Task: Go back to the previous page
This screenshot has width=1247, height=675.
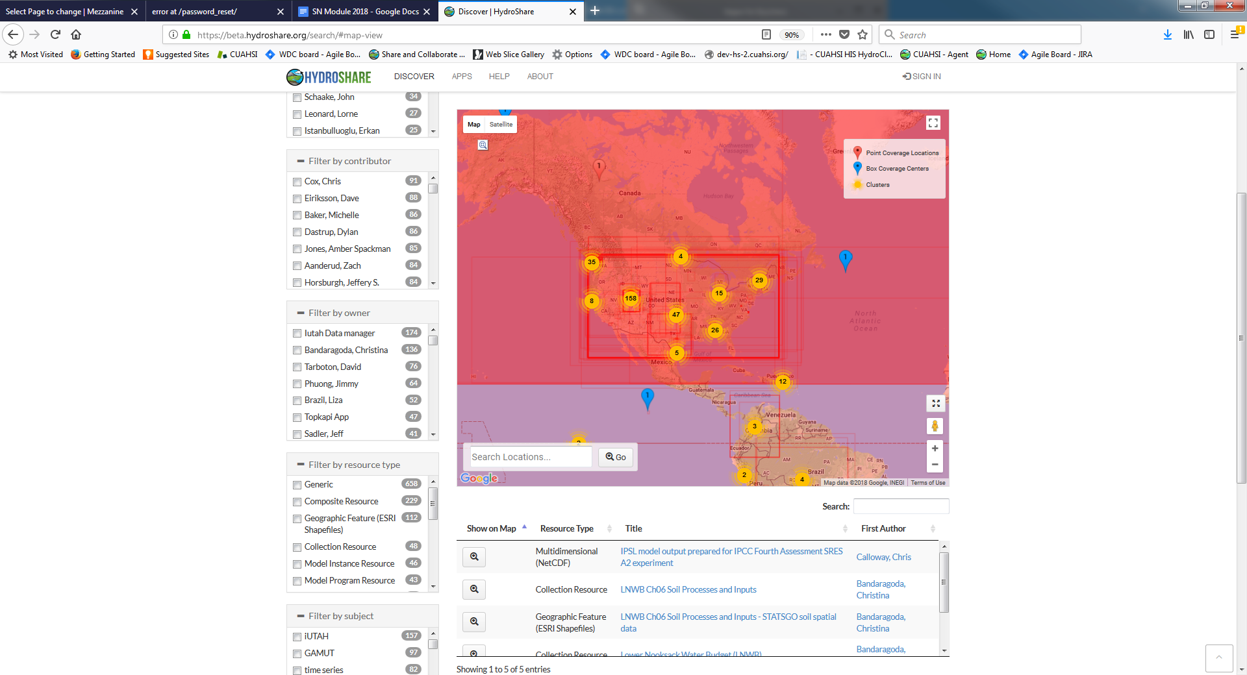Action: click(x=14, y=34)
